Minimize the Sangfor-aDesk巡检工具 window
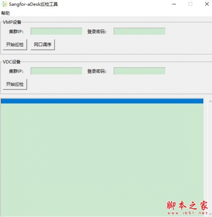 pyautogui.click(x=174, y=4)
